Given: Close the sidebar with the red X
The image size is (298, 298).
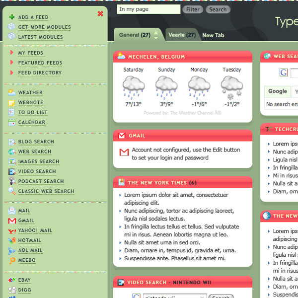Looking at the screenshot, I should 100,14.
